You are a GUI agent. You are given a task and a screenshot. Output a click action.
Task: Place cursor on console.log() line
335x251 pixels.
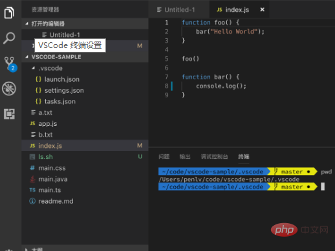[221, 86]
